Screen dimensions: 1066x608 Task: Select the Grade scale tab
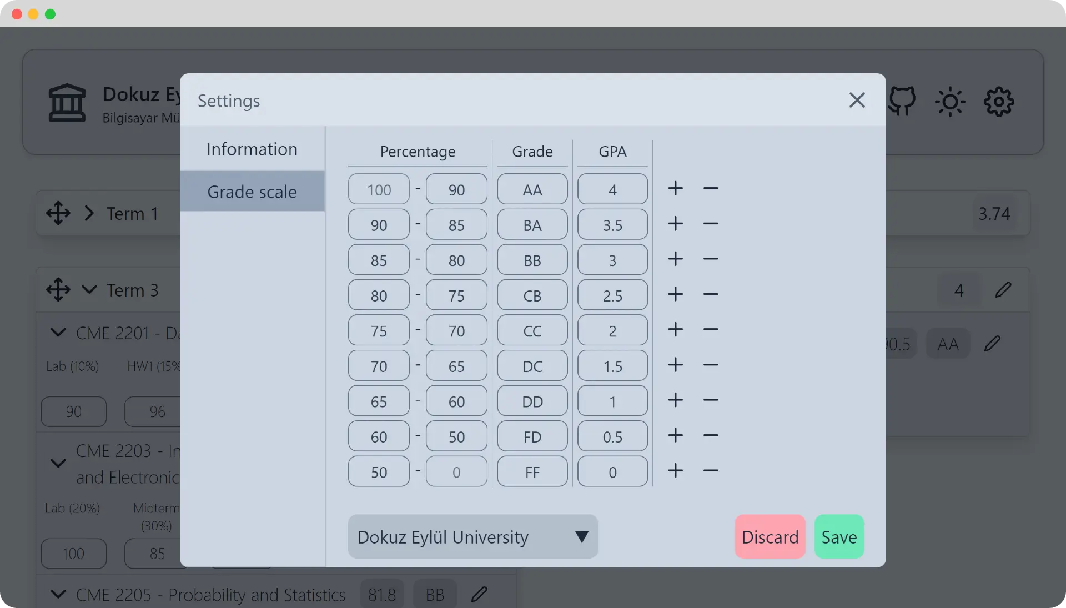(x=252, y=192)
